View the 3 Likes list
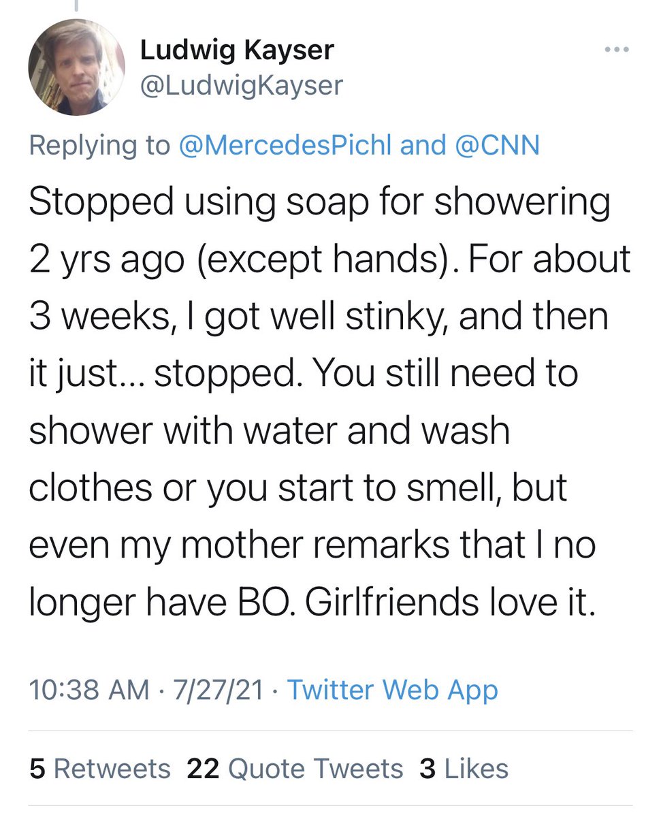661x817 pixels. 464,769
